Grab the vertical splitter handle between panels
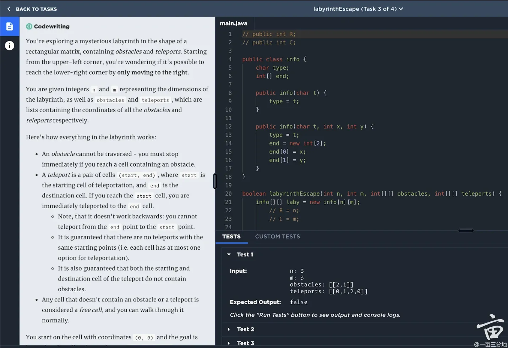Viewport: 508px width, 348px height. click(215, 181)
